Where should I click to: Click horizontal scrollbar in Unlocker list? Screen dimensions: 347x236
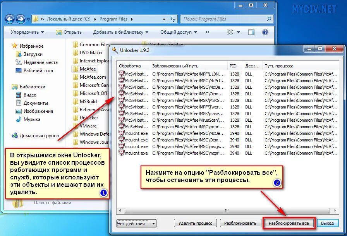pos(227,210)
